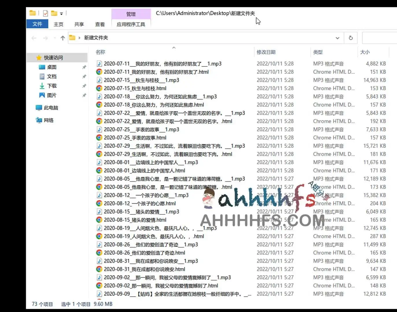
Task: Navigate up one level using the up arrow
Action: click(62, 38)
